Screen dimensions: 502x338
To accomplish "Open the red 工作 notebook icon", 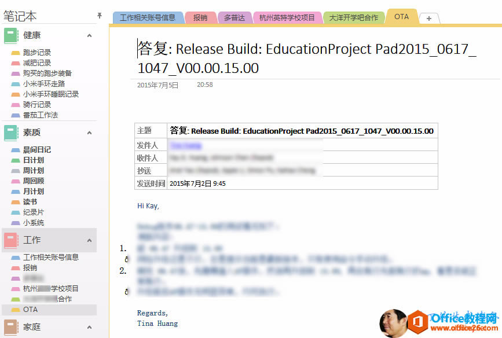I will click(11, 240).
